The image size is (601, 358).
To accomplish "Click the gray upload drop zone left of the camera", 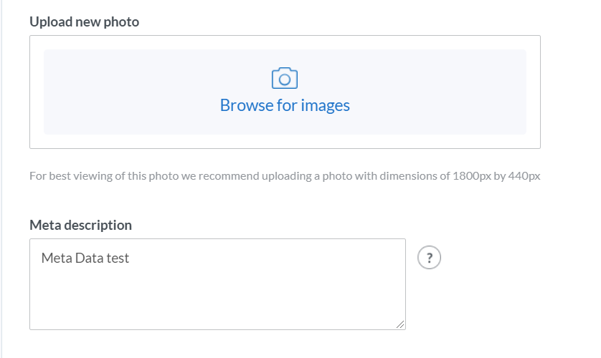I will pyautogui.click(x=143, y=92).
